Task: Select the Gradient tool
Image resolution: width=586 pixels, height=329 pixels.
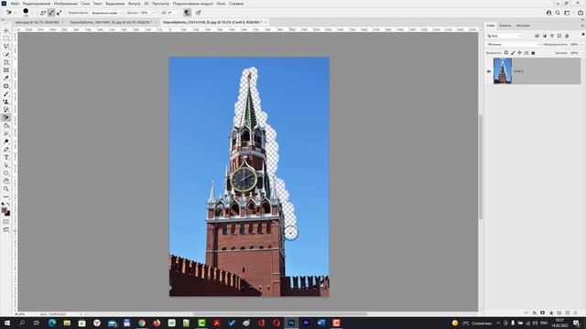Action: tap(6, 126)
